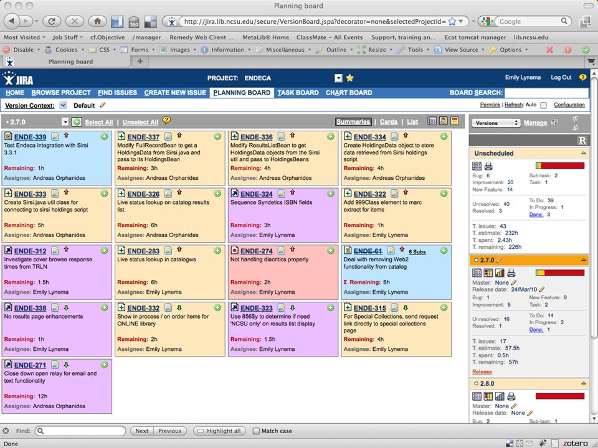Click the printer icon under Unscheduled
Viewport: 598px width, 448px height.
point(488,166)
